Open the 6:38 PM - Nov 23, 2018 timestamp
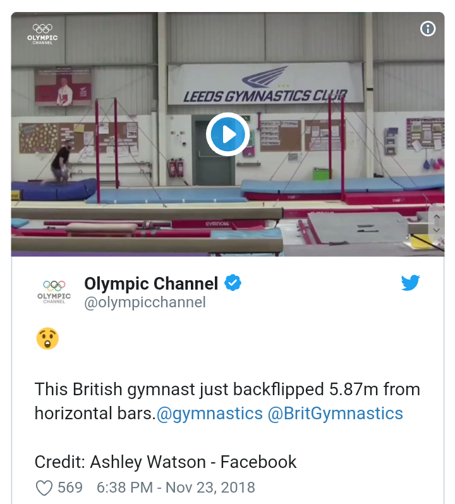This screenshot has height=504, width=455. click(176, 488)
